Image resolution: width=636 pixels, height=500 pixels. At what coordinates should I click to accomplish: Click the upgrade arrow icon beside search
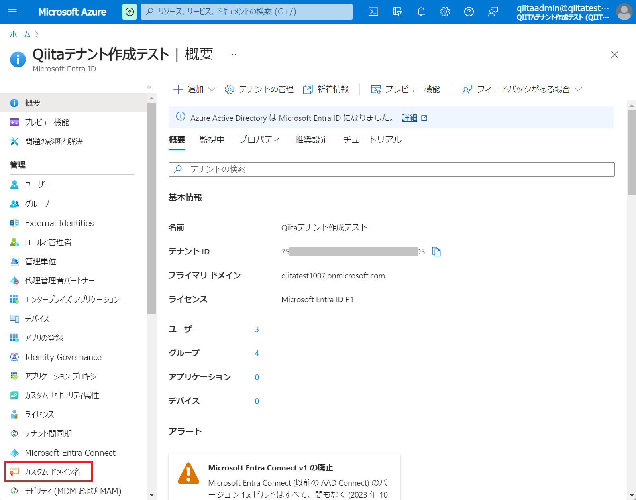[130, 12]
